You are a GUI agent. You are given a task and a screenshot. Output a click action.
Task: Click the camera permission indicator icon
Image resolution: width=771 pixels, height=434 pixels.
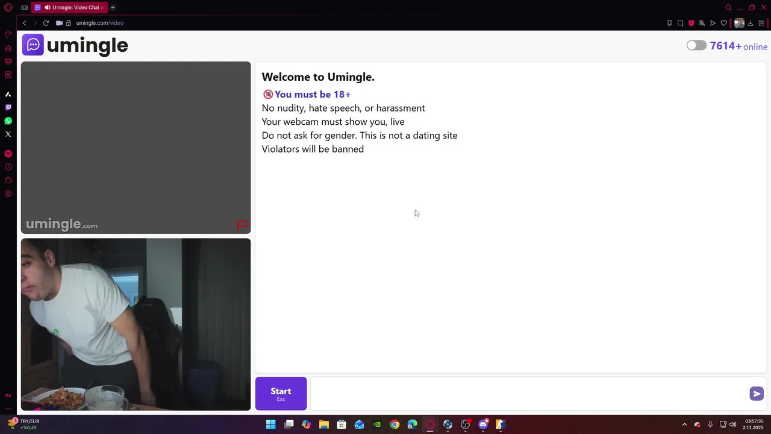(59, 23)
